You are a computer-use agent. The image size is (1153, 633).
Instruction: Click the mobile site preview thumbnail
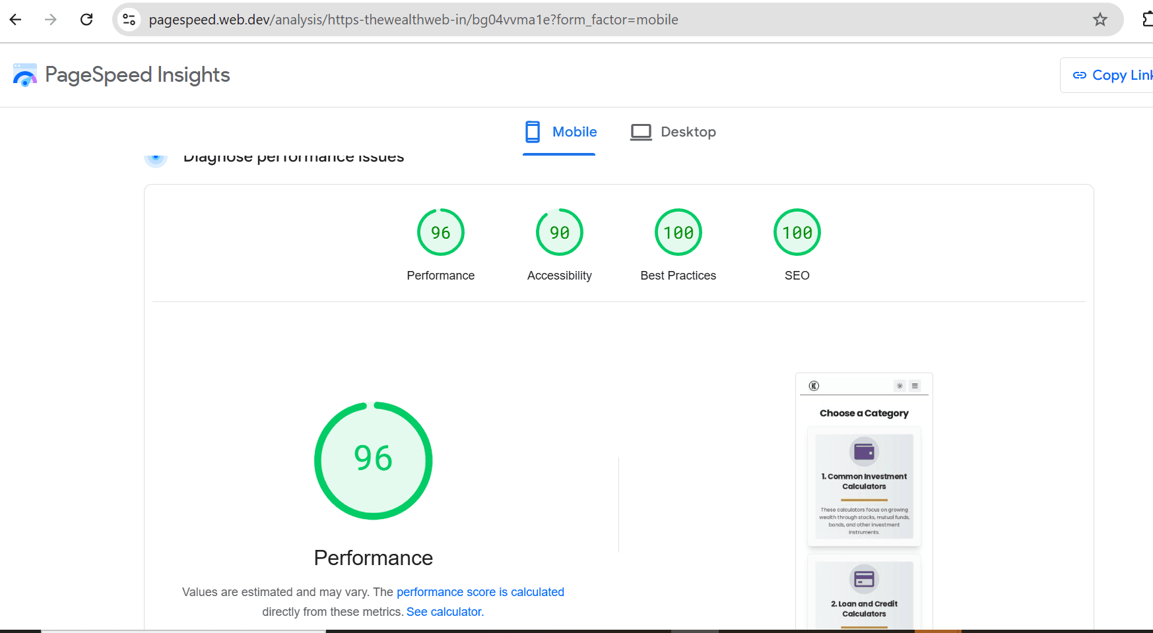[863, 495]
